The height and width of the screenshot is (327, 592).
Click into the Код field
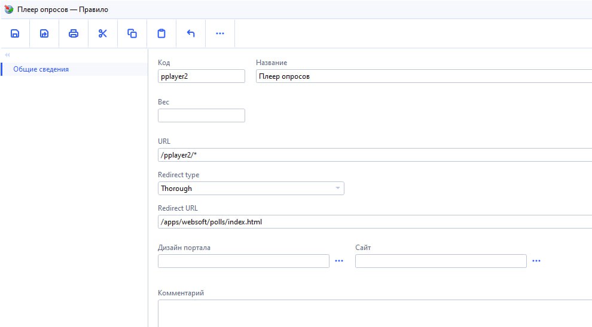tap(202, 76)
